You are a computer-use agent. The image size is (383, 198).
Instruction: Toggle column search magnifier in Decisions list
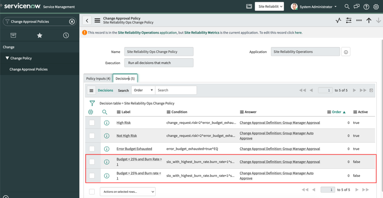pos(105,112)
